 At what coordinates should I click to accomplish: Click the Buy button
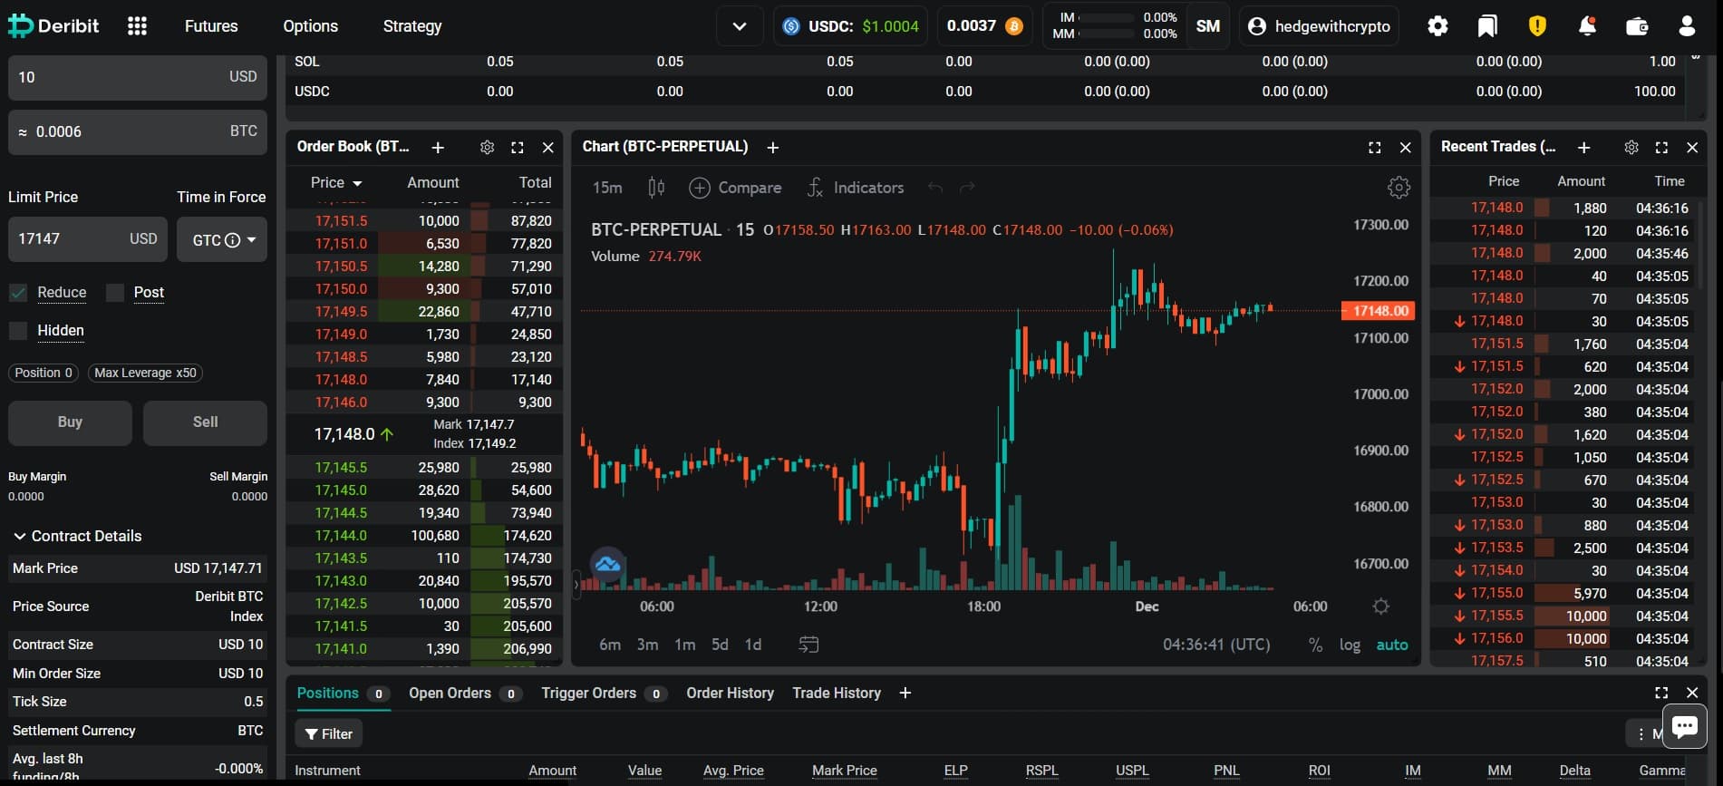(70, 422)
